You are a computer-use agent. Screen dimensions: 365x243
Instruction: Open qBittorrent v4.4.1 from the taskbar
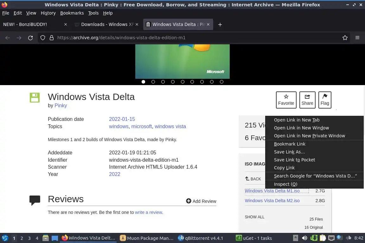pos(201,238)
